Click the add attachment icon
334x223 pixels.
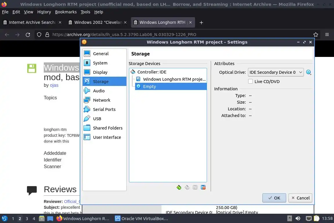195,187
